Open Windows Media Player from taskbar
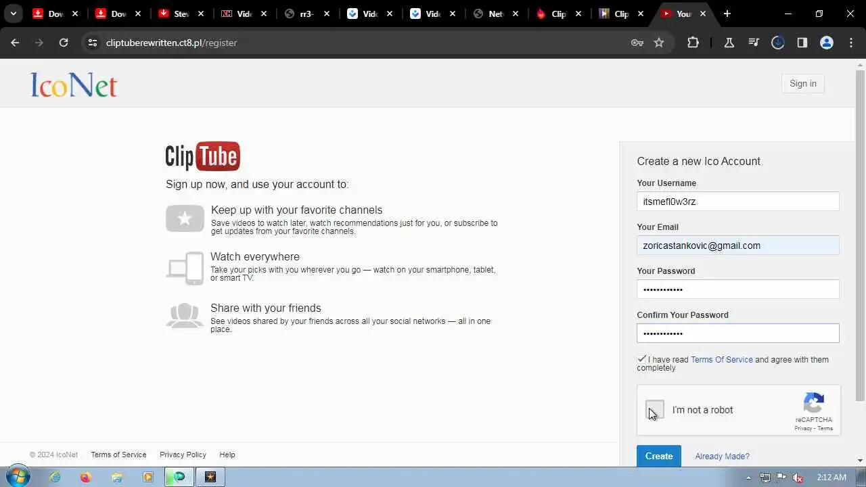Screen dimensions: 866x487 [x=147, y=477]
